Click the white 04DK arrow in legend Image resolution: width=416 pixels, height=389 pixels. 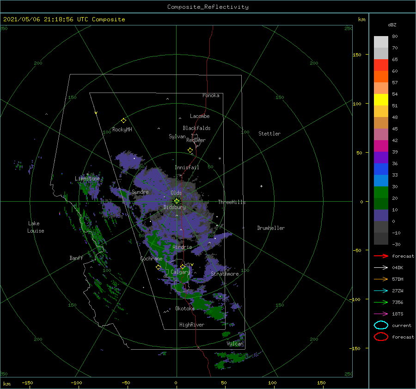click(381, 268)
